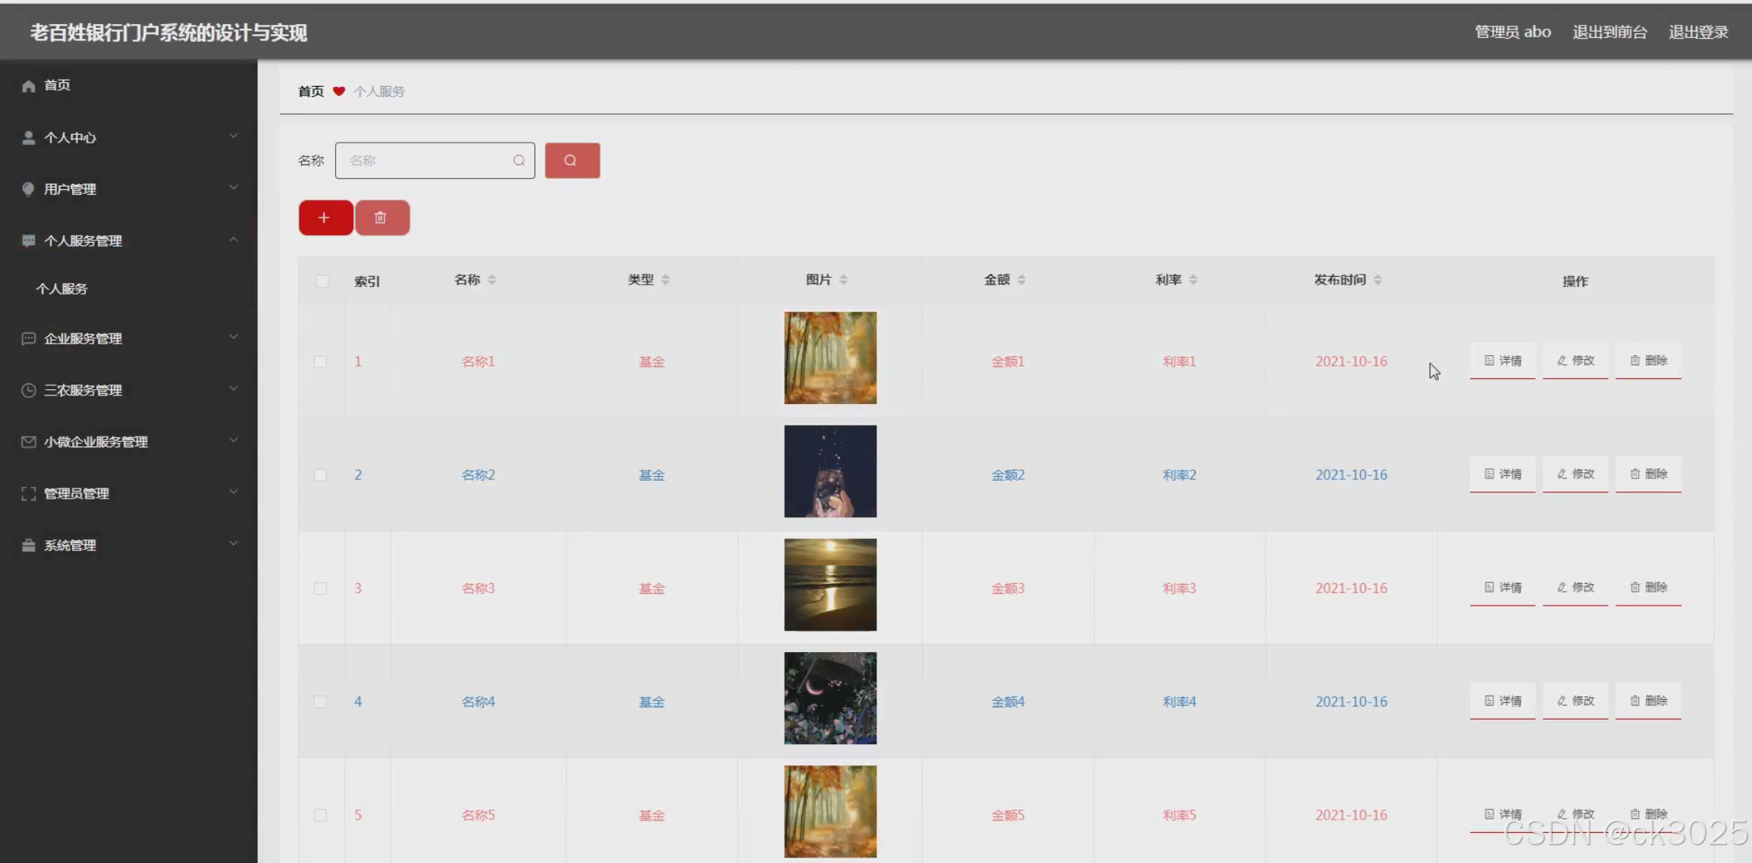Click the red search magnifier button
This screenshot has height=863, width=1752.
point(572,161)
